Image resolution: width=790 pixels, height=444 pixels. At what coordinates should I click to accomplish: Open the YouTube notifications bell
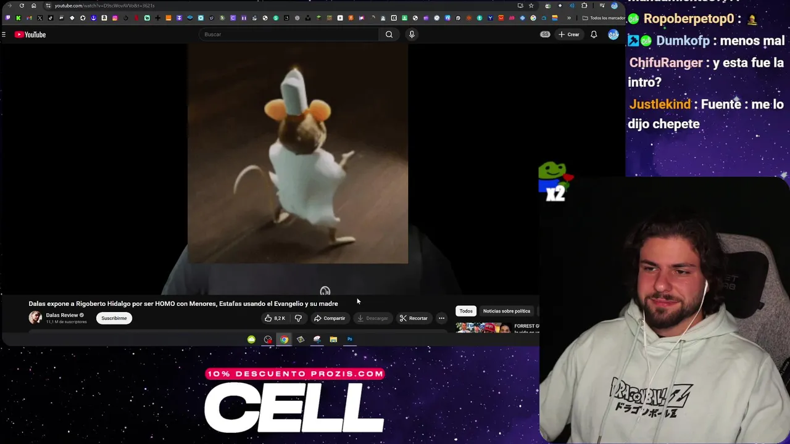(x=594, y=35)
